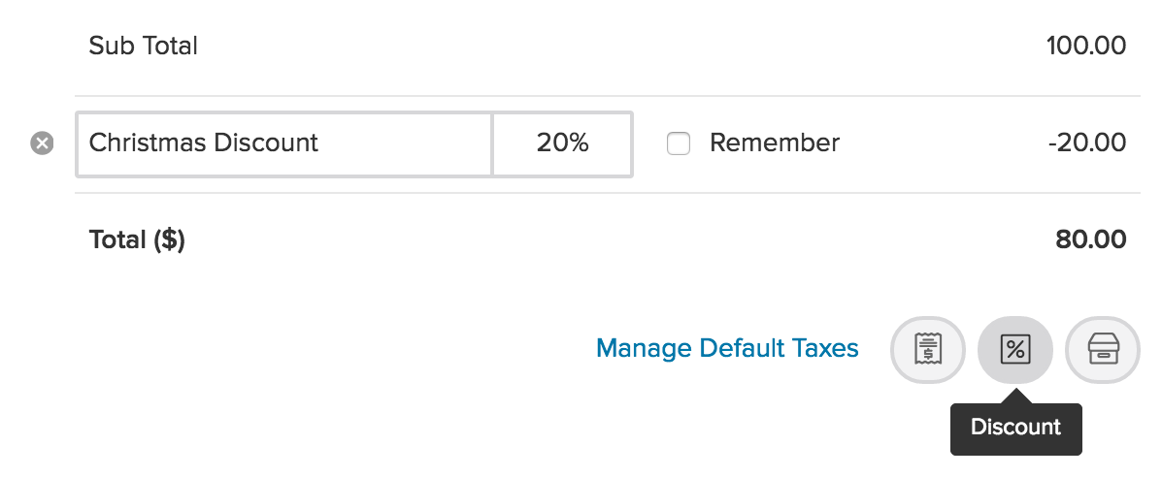Focus the Christmas Discount name field

[283, 143]
